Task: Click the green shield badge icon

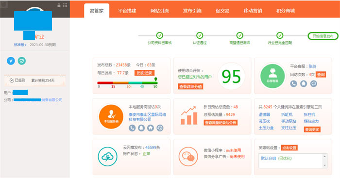Action: pyautogui.click(x=22, y=61)
